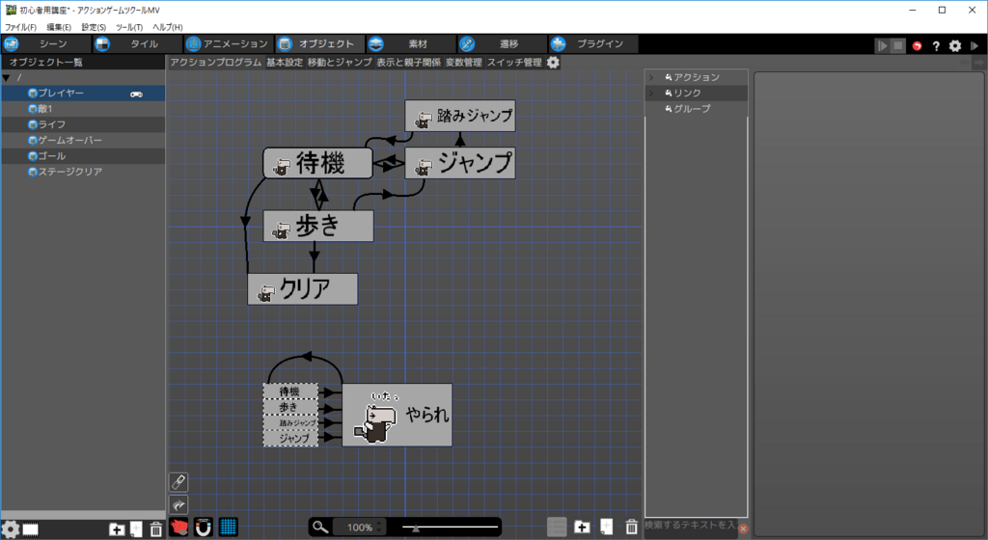Viewport: 988px width, 540px height.
Task: Select 敵1 in the object list
Action: 83,109
